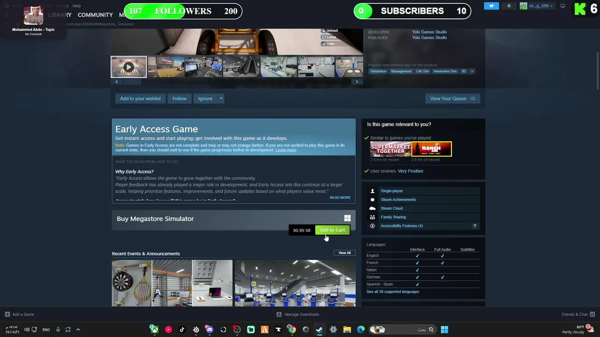Screen dimensions: 600x337
Task: Click the mr_g_599 profile avatar
Action: click(524, 6)
